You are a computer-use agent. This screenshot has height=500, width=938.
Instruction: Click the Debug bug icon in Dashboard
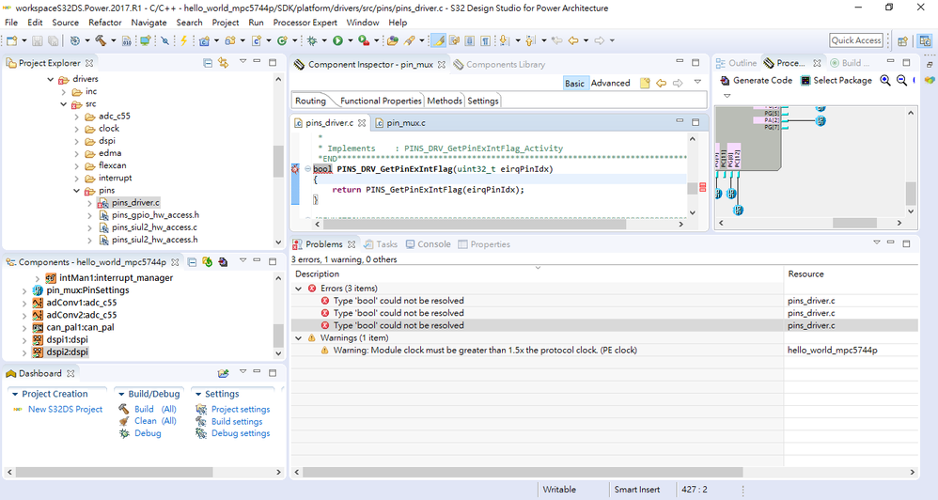124,433
